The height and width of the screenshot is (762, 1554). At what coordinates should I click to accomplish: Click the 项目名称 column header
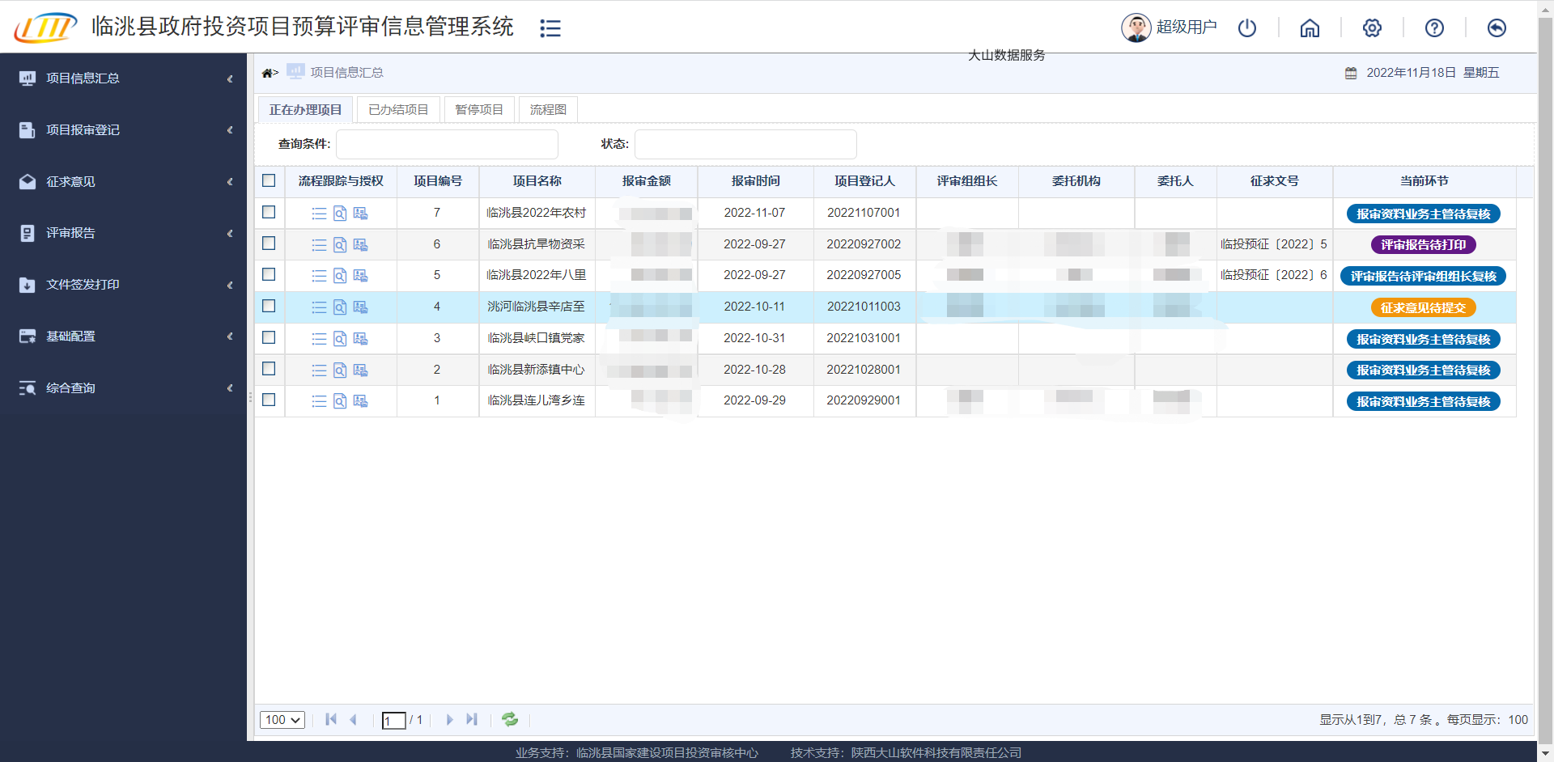(x=537, y=181)
